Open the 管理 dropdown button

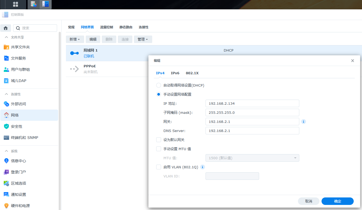pos(143,39)
